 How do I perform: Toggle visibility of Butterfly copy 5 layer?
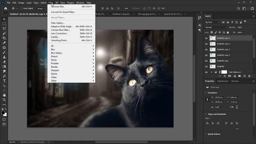click(206, 38)
